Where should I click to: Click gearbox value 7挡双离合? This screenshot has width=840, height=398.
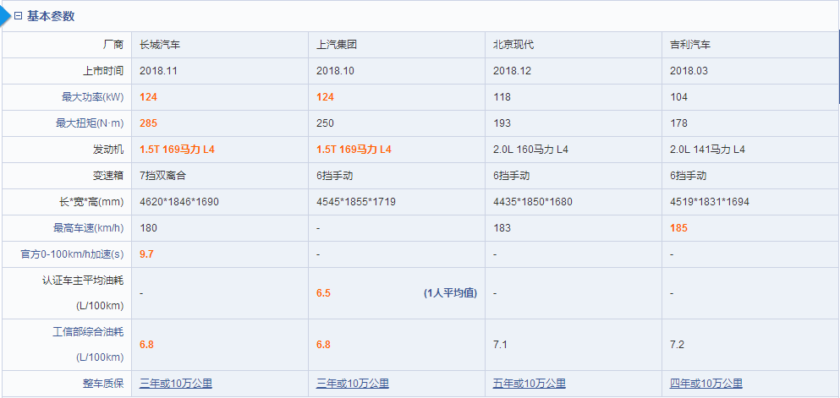tap(163, 176)
